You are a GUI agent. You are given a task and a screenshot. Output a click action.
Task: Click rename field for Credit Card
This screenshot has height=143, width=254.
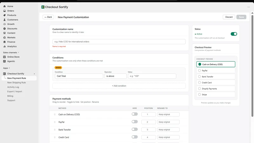point(168,137)
